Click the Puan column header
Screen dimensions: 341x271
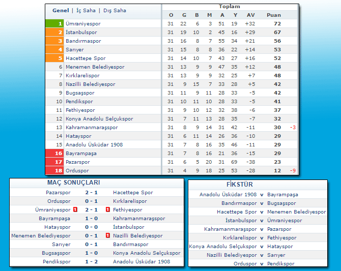tap(274, 15)
